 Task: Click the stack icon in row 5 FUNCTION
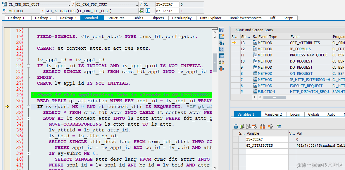(255, 91)
